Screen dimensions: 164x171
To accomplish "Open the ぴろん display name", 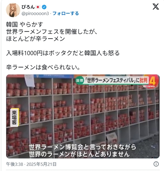I will coord(28,7).
